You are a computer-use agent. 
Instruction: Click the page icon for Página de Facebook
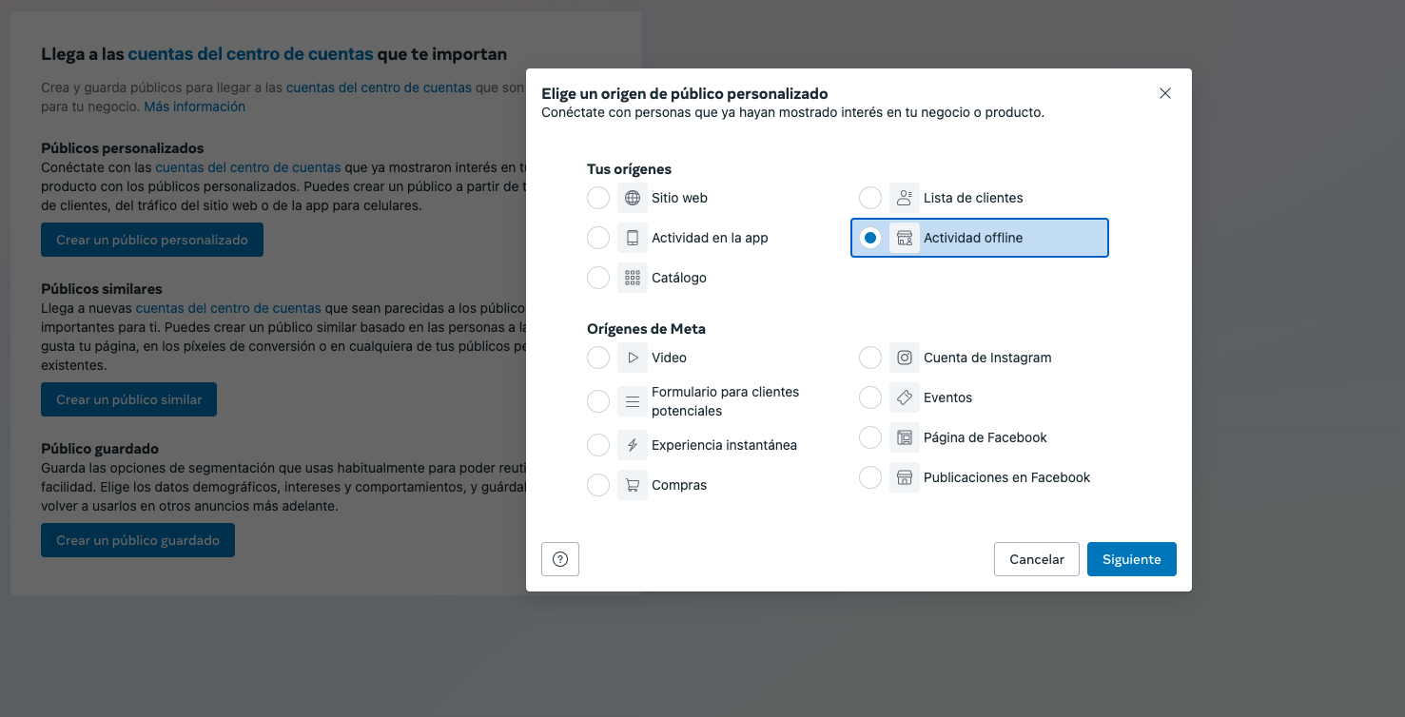[905, 437]
